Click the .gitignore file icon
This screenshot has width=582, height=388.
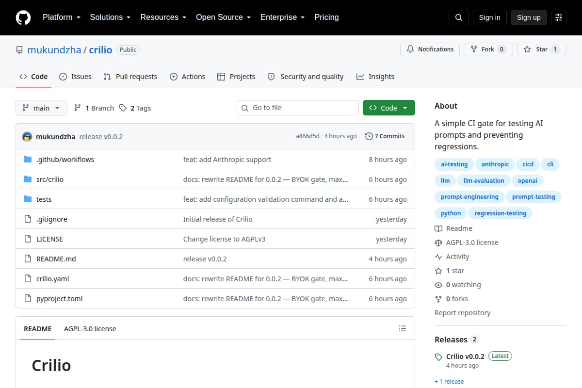pos(28,219)
